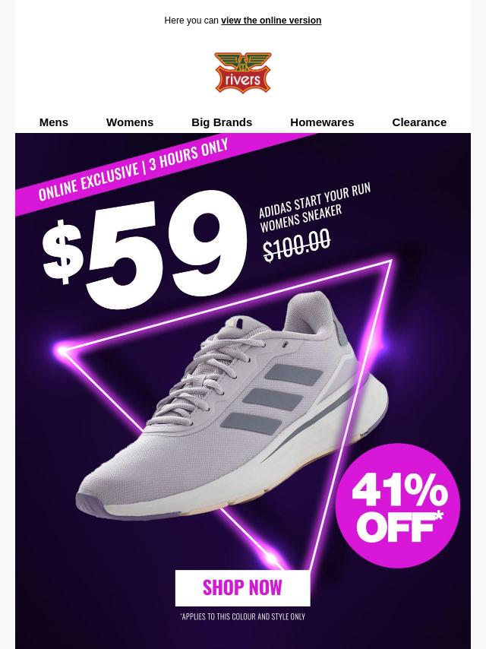The image size is (486, 649).
Task: Click the Rivers eagle logo
Action: pyautogui.click(x=243, y=72)
